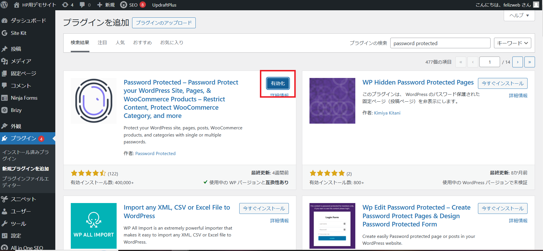Open SEO gear menu in admin bar
Image resolution: width=543 pixels, height=251 pixels.
click(x=124, y=5)
